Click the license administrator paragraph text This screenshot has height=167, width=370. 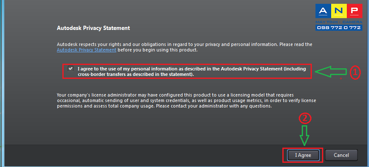[x=186, y=101]
